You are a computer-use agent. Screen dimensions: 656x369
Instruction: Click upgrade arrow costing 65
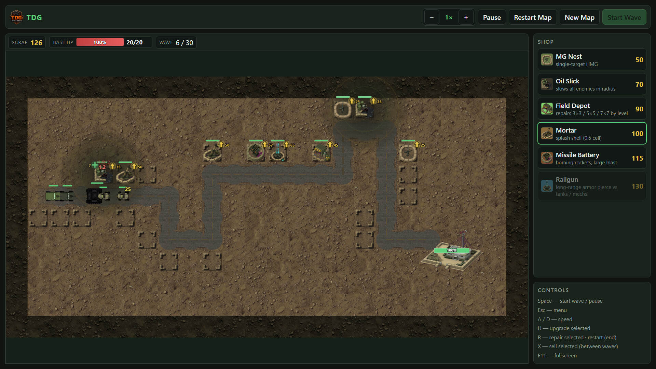[x=286, y=145]
